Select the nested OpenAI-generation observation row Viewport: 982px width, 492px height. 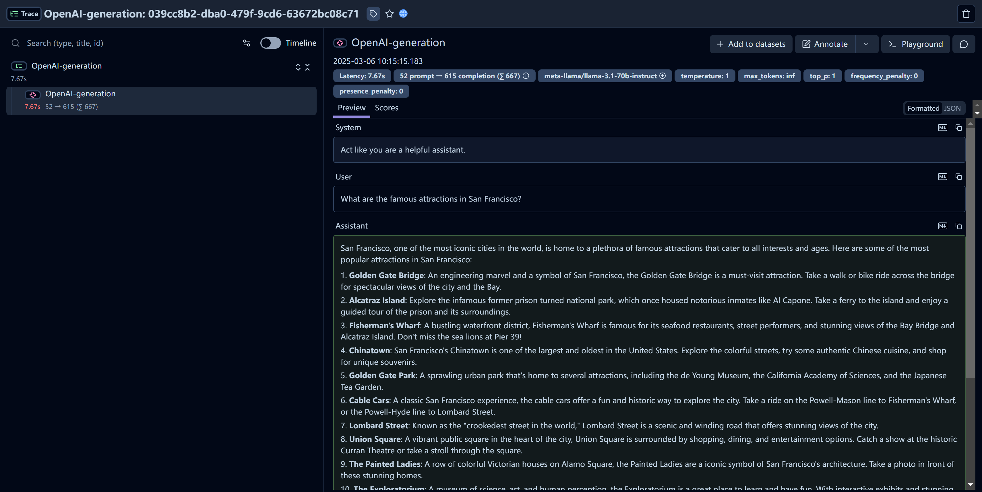tap(161, 101)
